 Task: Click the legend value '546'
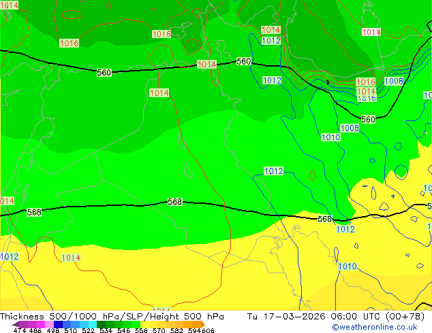tap(124, 330)
